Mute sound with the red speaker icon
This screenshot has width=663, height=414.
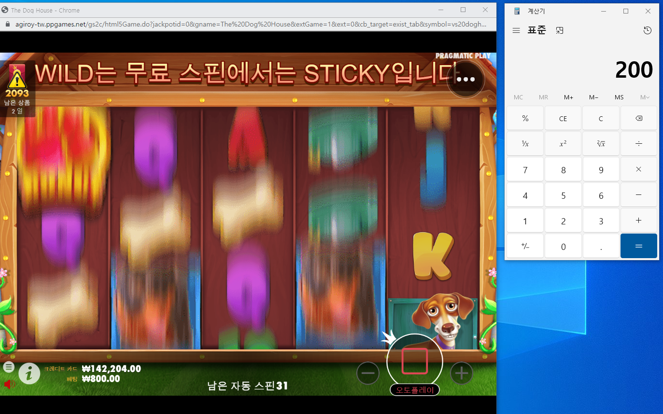10,384
